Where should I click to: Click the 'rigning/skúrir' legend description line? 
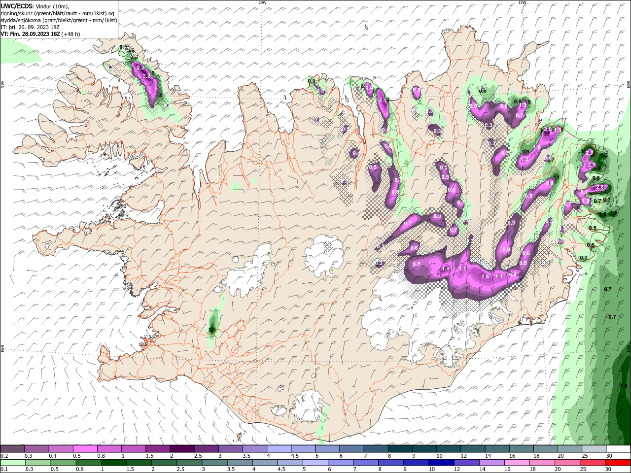click(x=58, y=13)
